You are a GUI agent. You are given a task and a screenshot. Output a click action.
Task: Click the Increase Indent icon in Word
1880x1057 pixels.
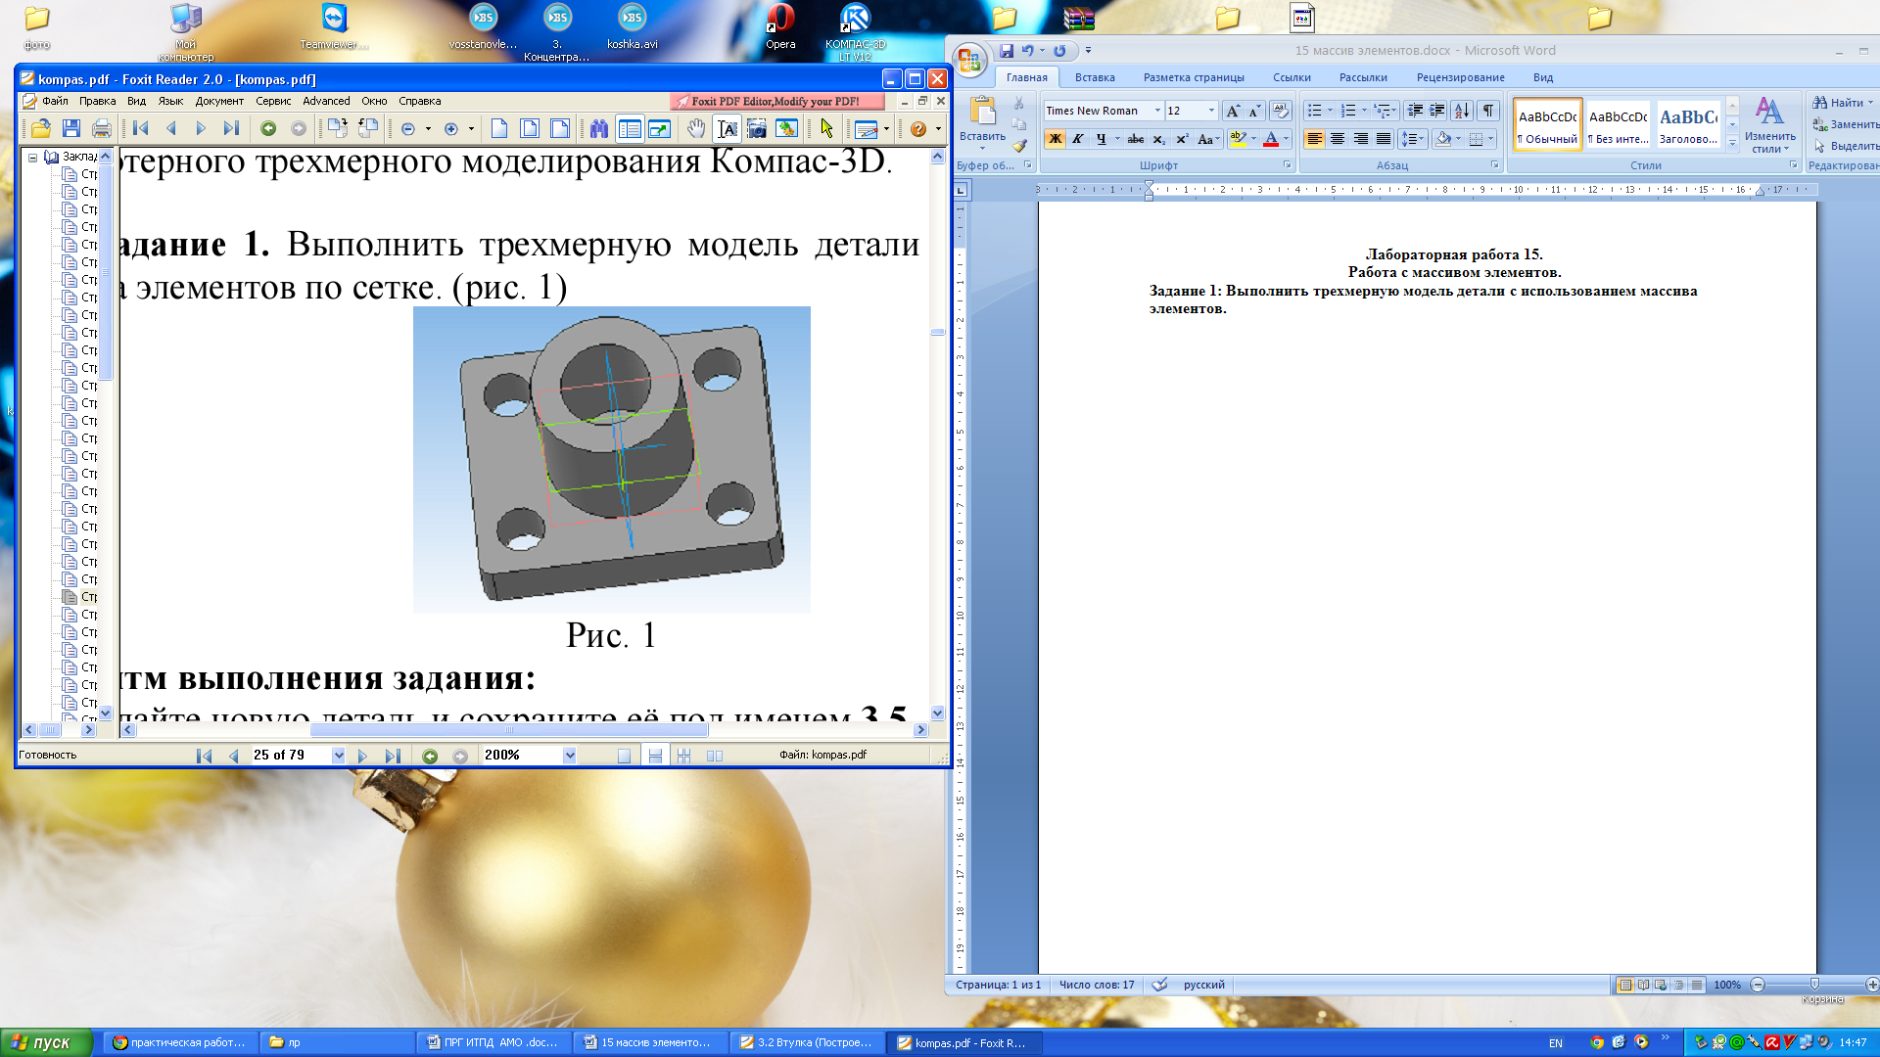tap(1436, 111)
